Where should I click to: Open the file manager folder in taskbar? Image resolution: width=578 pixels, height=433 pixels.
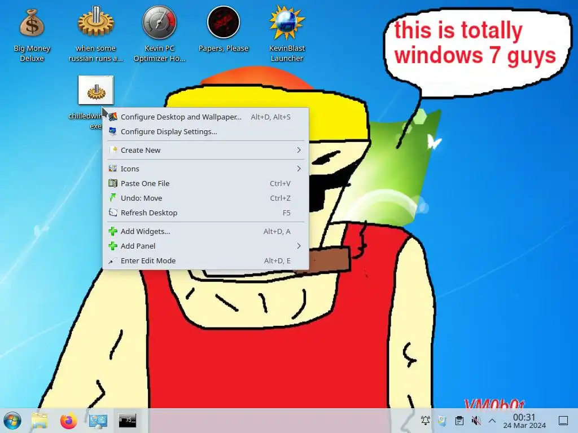click(x=40, y=421)
